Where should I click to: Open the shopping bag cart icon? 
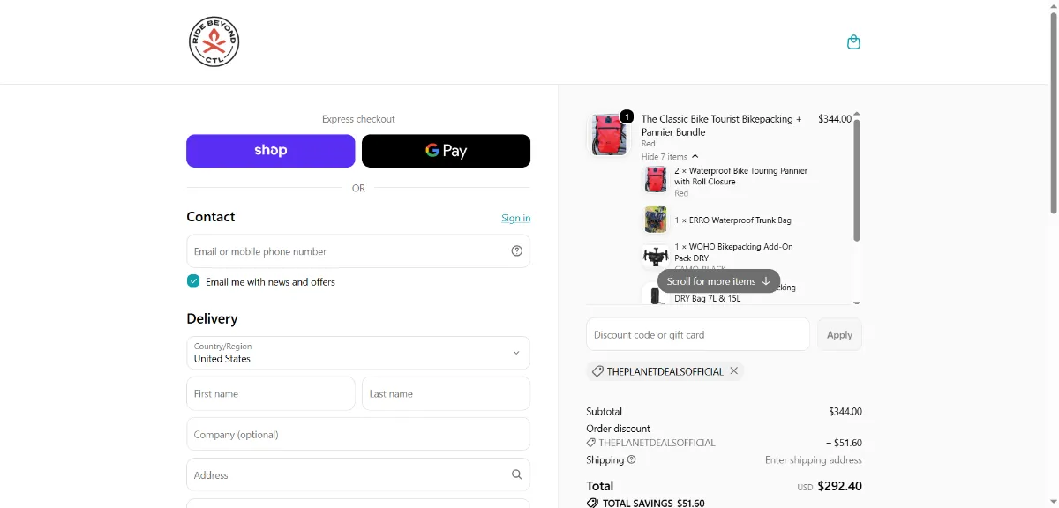(x=853, y=41)
